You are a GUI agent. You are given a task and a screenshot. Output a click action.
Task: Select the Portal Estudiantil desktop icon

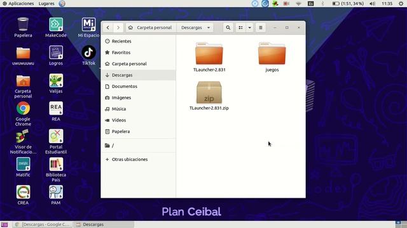click(56, 142)
